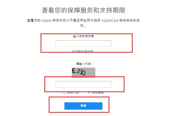Click the letter E in the captcha
175x116 pixels.
point(74,71)
